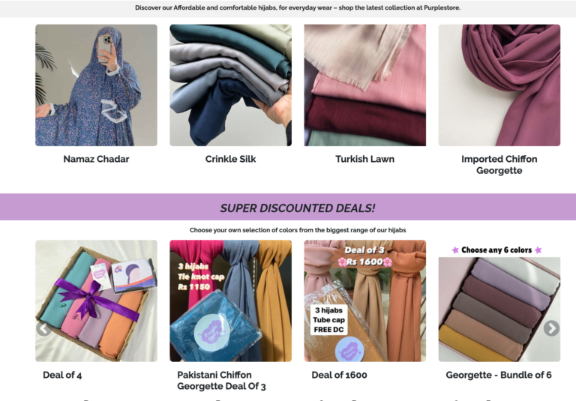This screenshot has width=576, height=401.
Task: Select the Crinkle Silk text link
Action: [x=231, y=159]
